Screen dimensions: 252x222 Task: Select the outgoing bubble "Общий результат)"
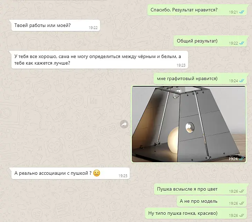[x=211, y=41]
